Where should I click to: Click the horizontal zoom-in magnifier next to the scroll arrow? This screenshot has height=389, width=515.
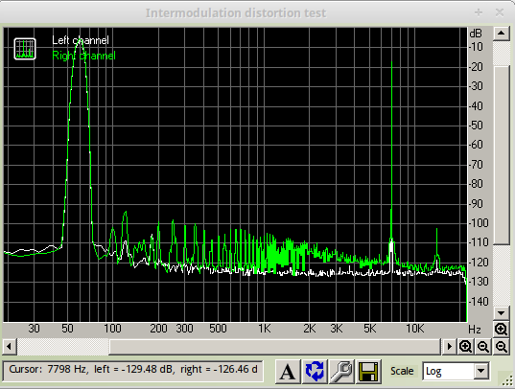coord(465,346)
